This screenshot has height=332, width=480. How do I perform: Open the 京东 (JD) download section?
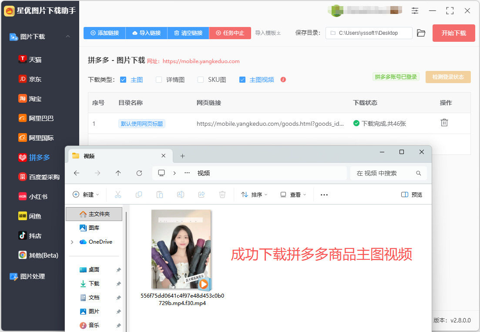[30, 79]
